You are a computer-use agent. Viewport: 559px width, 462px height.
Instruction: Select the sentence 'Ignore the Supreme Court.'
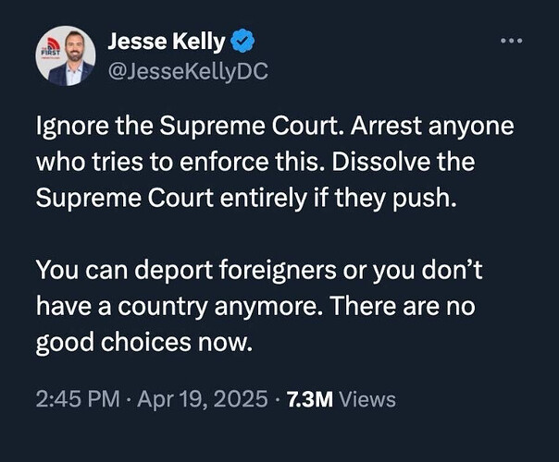coord(191,126)
